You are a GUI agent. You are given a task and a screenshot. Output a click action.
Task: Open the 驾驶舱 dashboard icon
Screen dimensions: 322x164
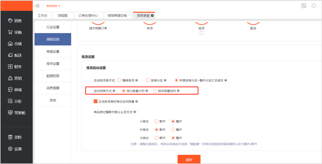point(10,113)
